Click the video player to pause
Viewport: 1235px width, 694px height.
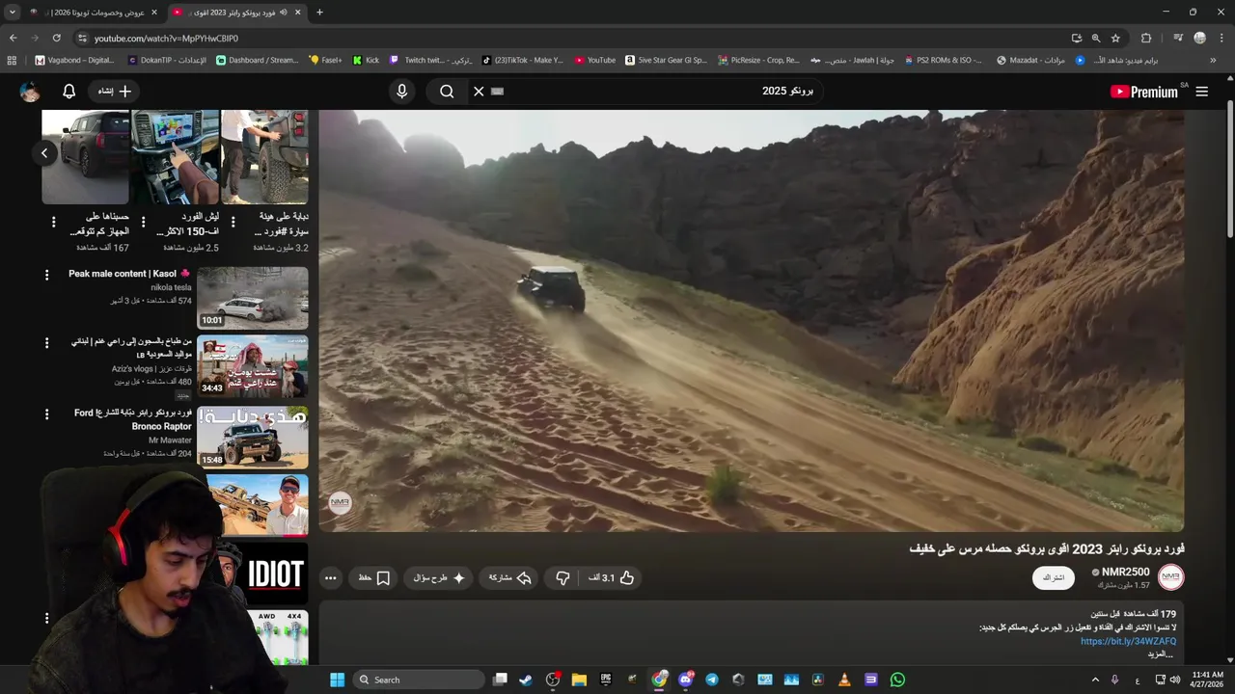click(x=751, y=320)
